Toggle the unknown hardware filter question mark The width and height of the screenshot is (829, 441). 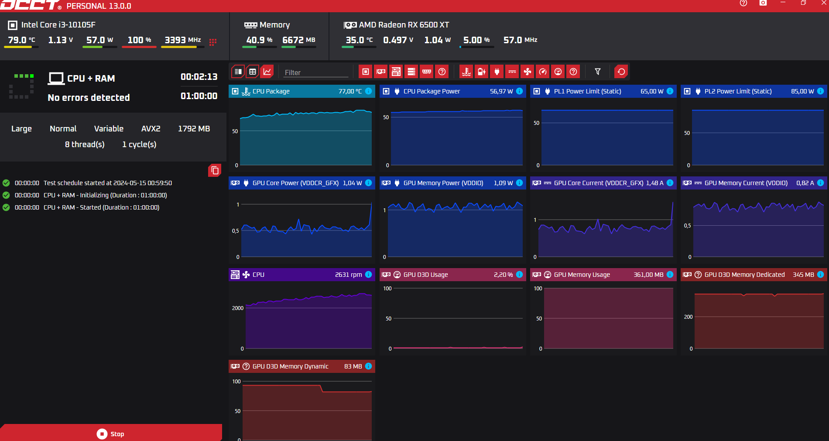pyautogui.click(x=442, y=72)
